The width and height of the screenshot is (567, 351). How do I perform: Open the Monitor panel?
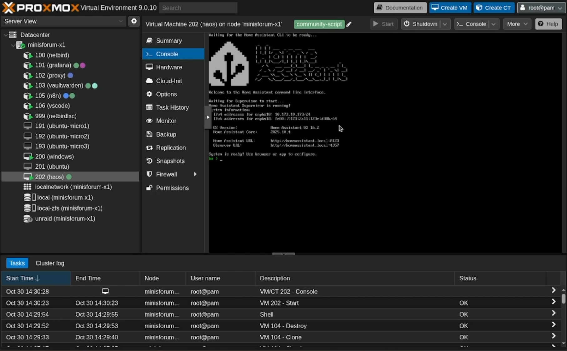point(166,121)
